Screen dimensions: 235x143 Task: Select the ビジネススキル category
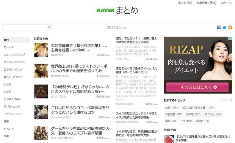[13, 99]
